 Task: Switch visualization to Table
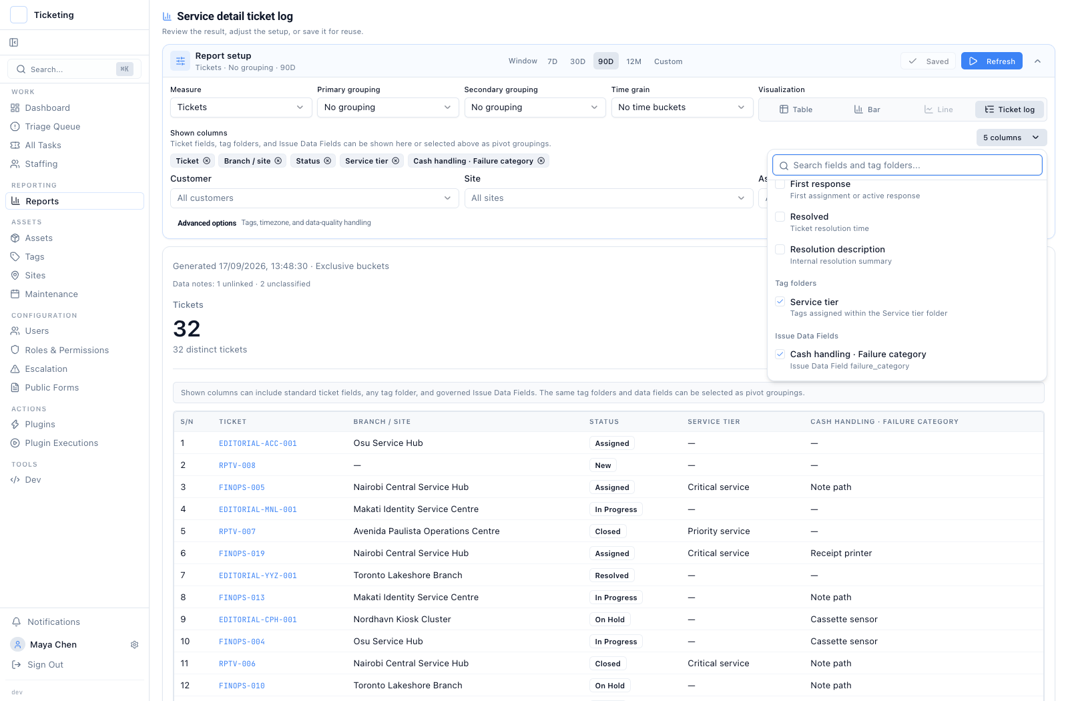[x=796, y=109]
